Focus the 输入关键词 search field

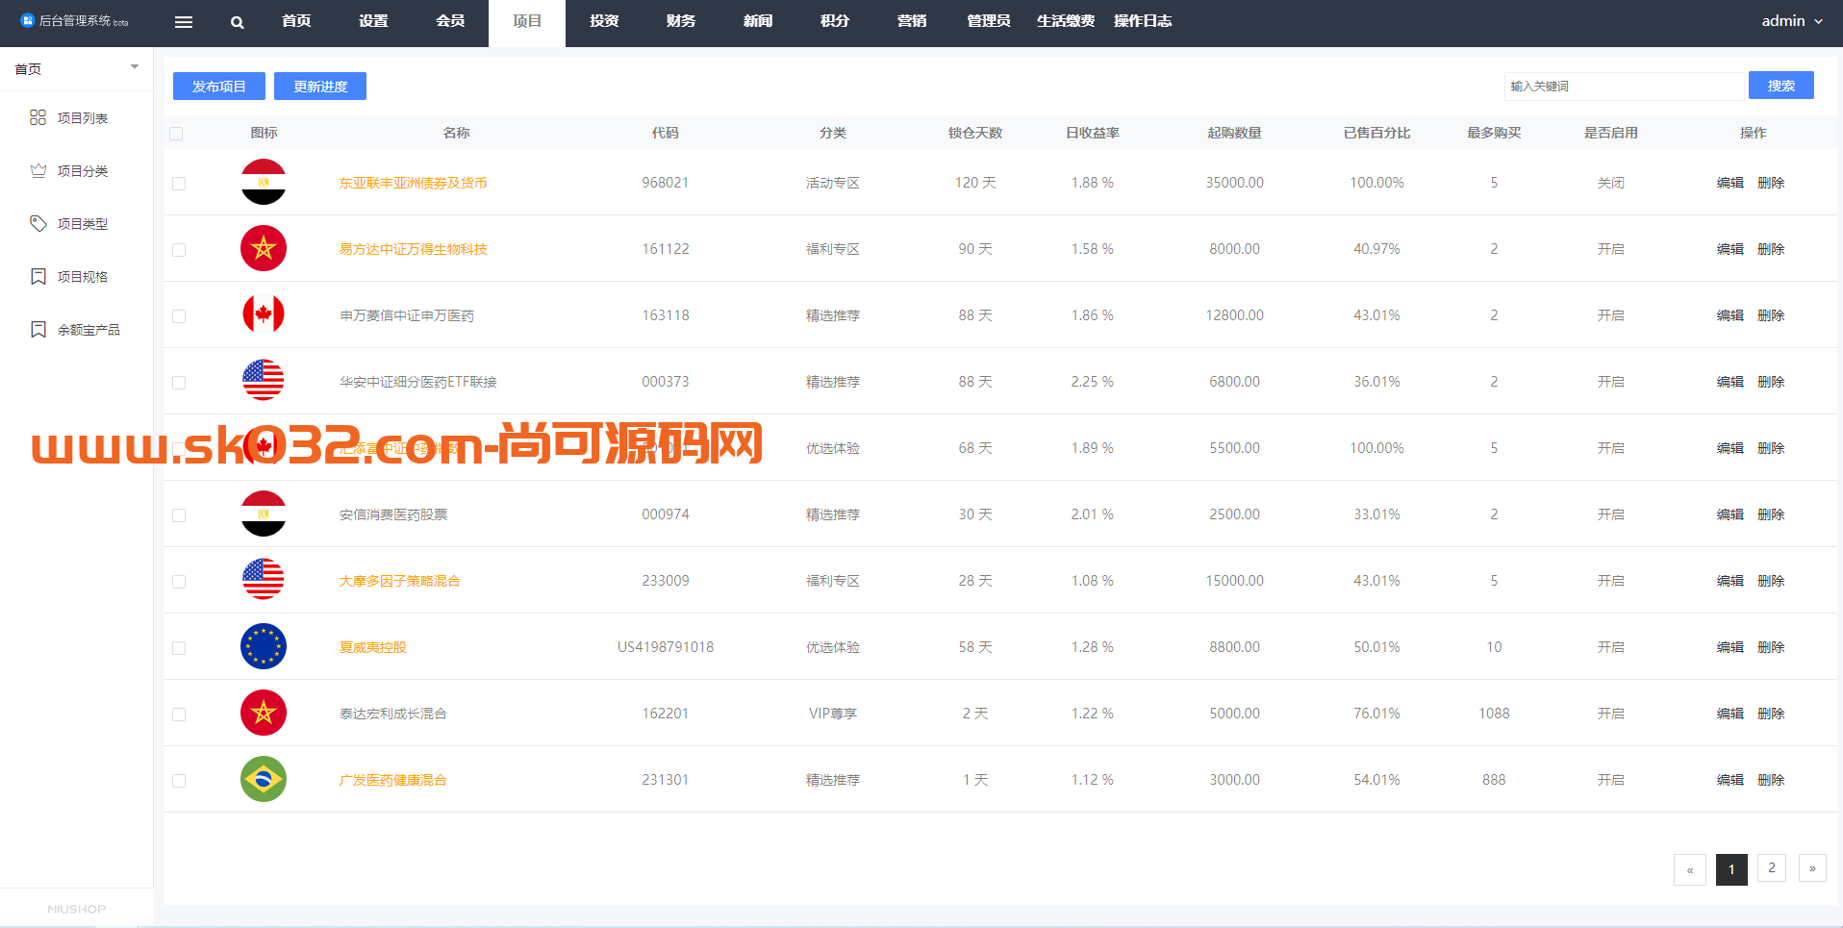click(x=1624, y=86)
